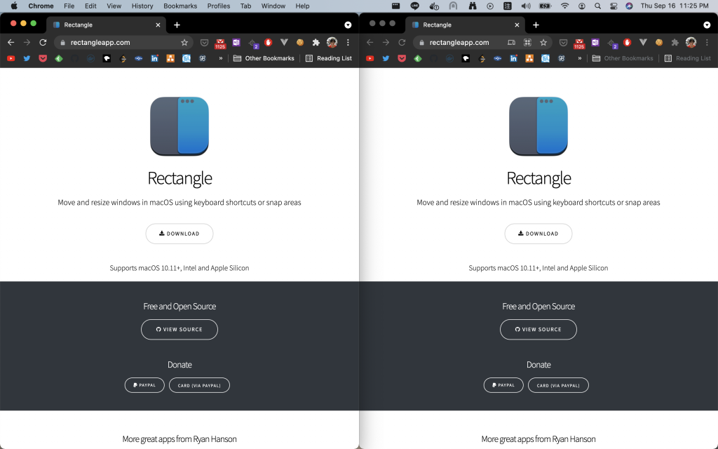Open Bookmarks menu in menu bar
Image resolution: width=718 pixels, height=449 pixels.
click(180, 6)
